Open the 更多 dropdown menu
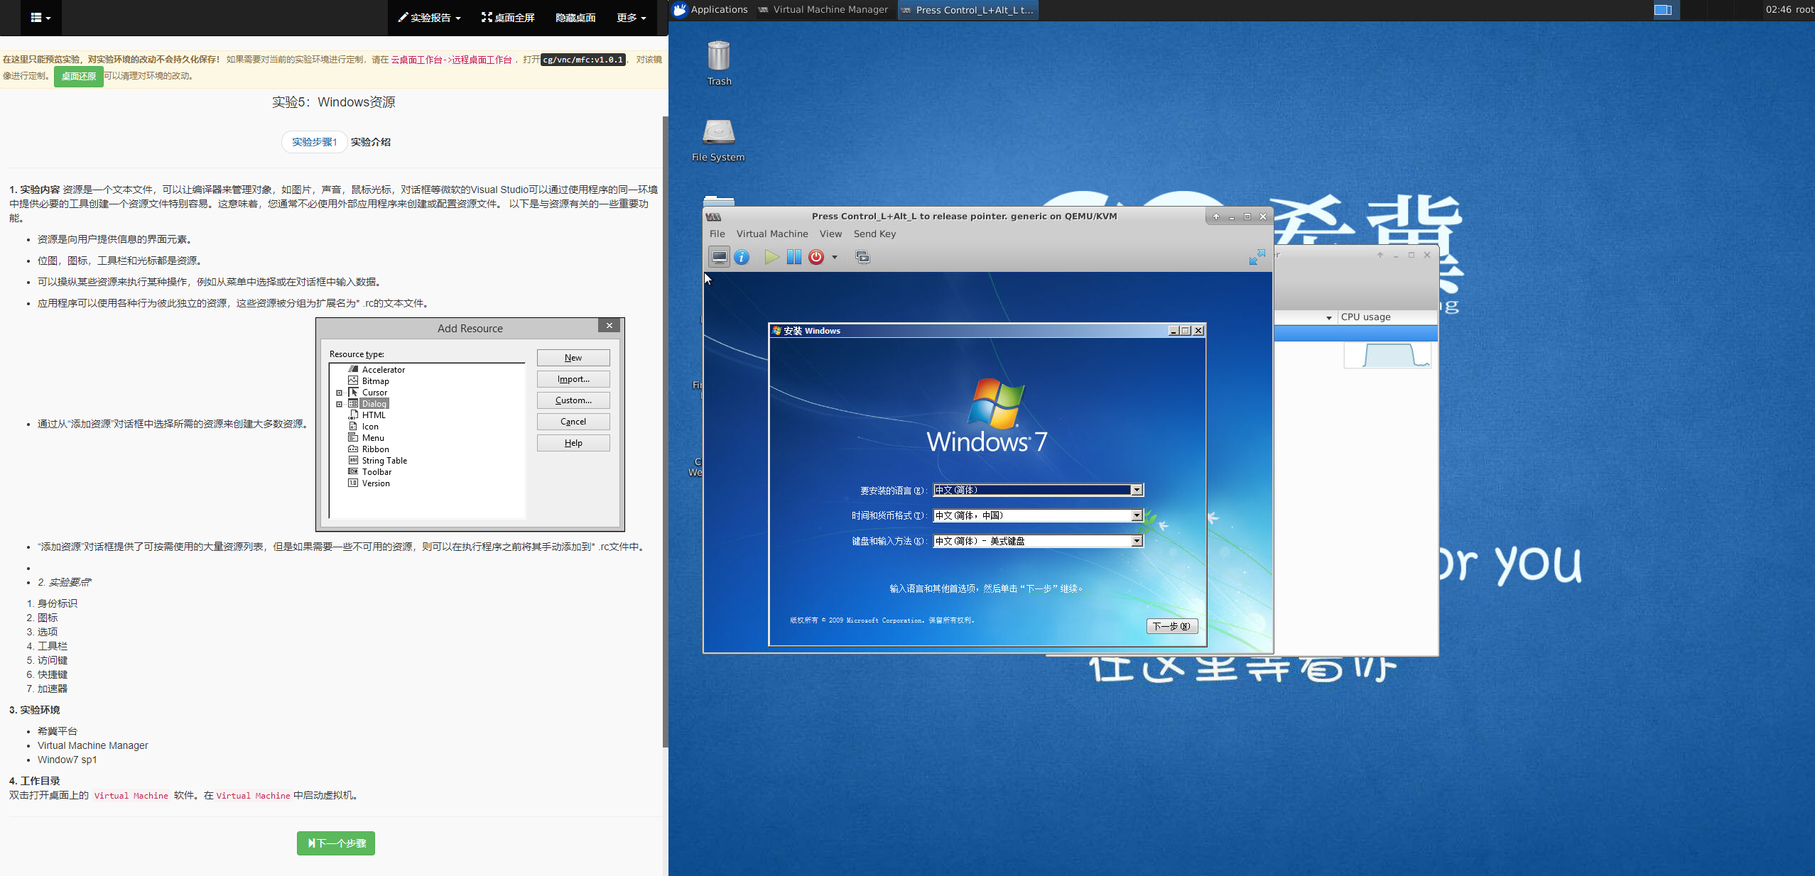 pos(631,18)
